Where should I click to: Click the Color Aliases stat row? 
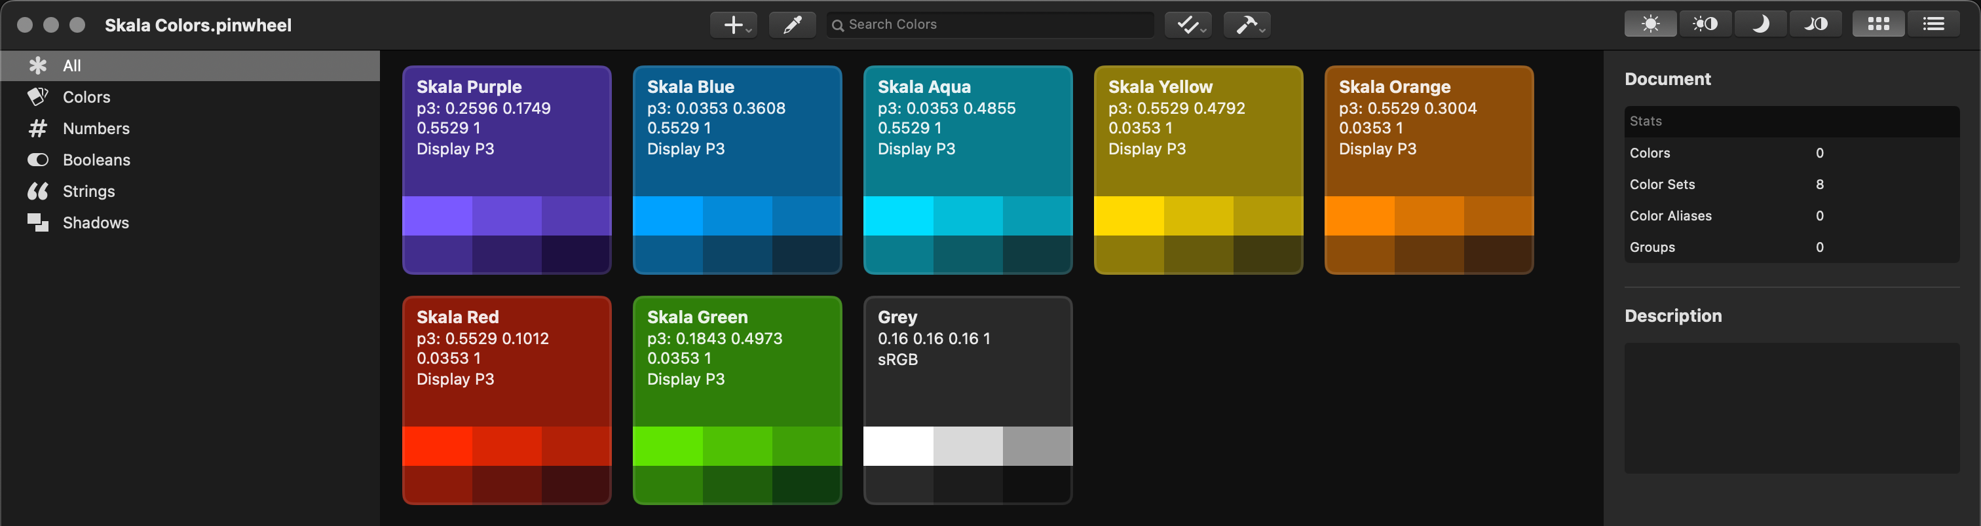click(1792, 216)
